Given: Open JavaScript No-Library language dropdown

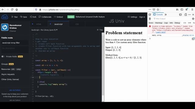Looking at the screenshot, I should 44,30.
